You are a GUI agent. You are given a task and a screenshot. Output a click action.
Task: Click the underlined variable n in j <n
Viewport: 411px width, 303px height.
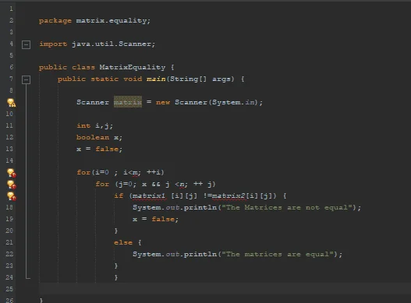point(182,185)
